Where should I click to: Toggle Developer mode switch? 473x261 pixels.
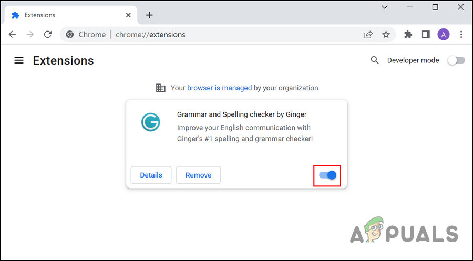point(456,60)
